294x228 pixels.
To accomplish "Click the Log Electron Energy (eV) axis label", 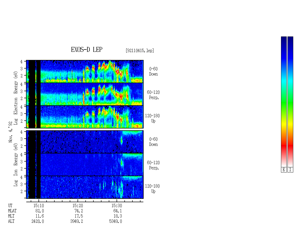I will tap(16, 98).
